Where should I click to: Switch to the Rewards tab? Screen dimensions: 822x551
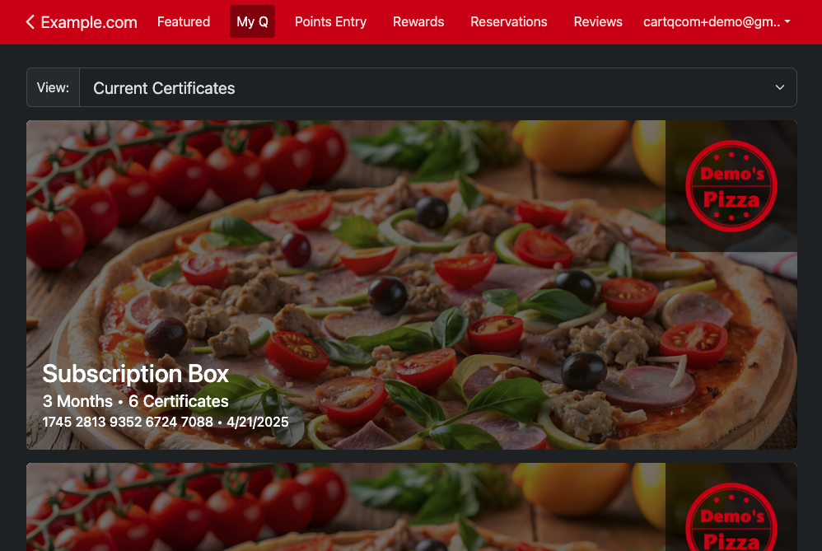point(418,22)
